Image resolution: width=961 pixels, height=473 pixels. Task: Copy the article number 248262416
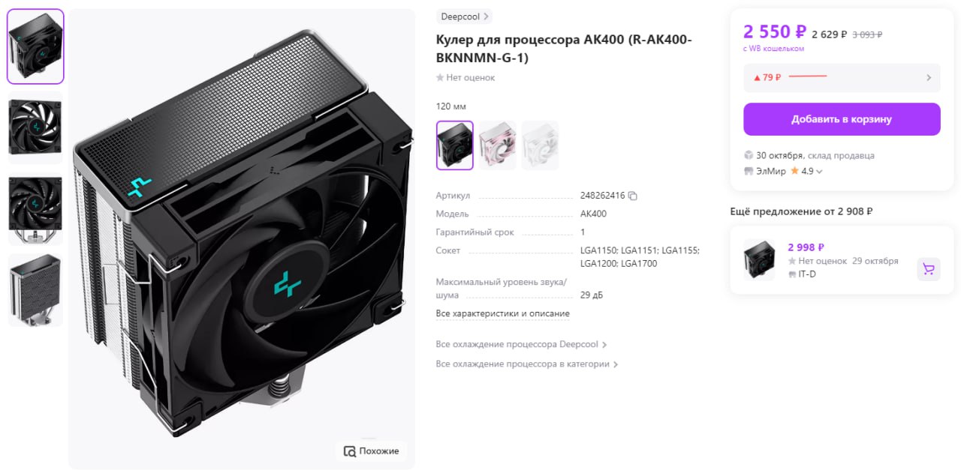pos(633,196)
